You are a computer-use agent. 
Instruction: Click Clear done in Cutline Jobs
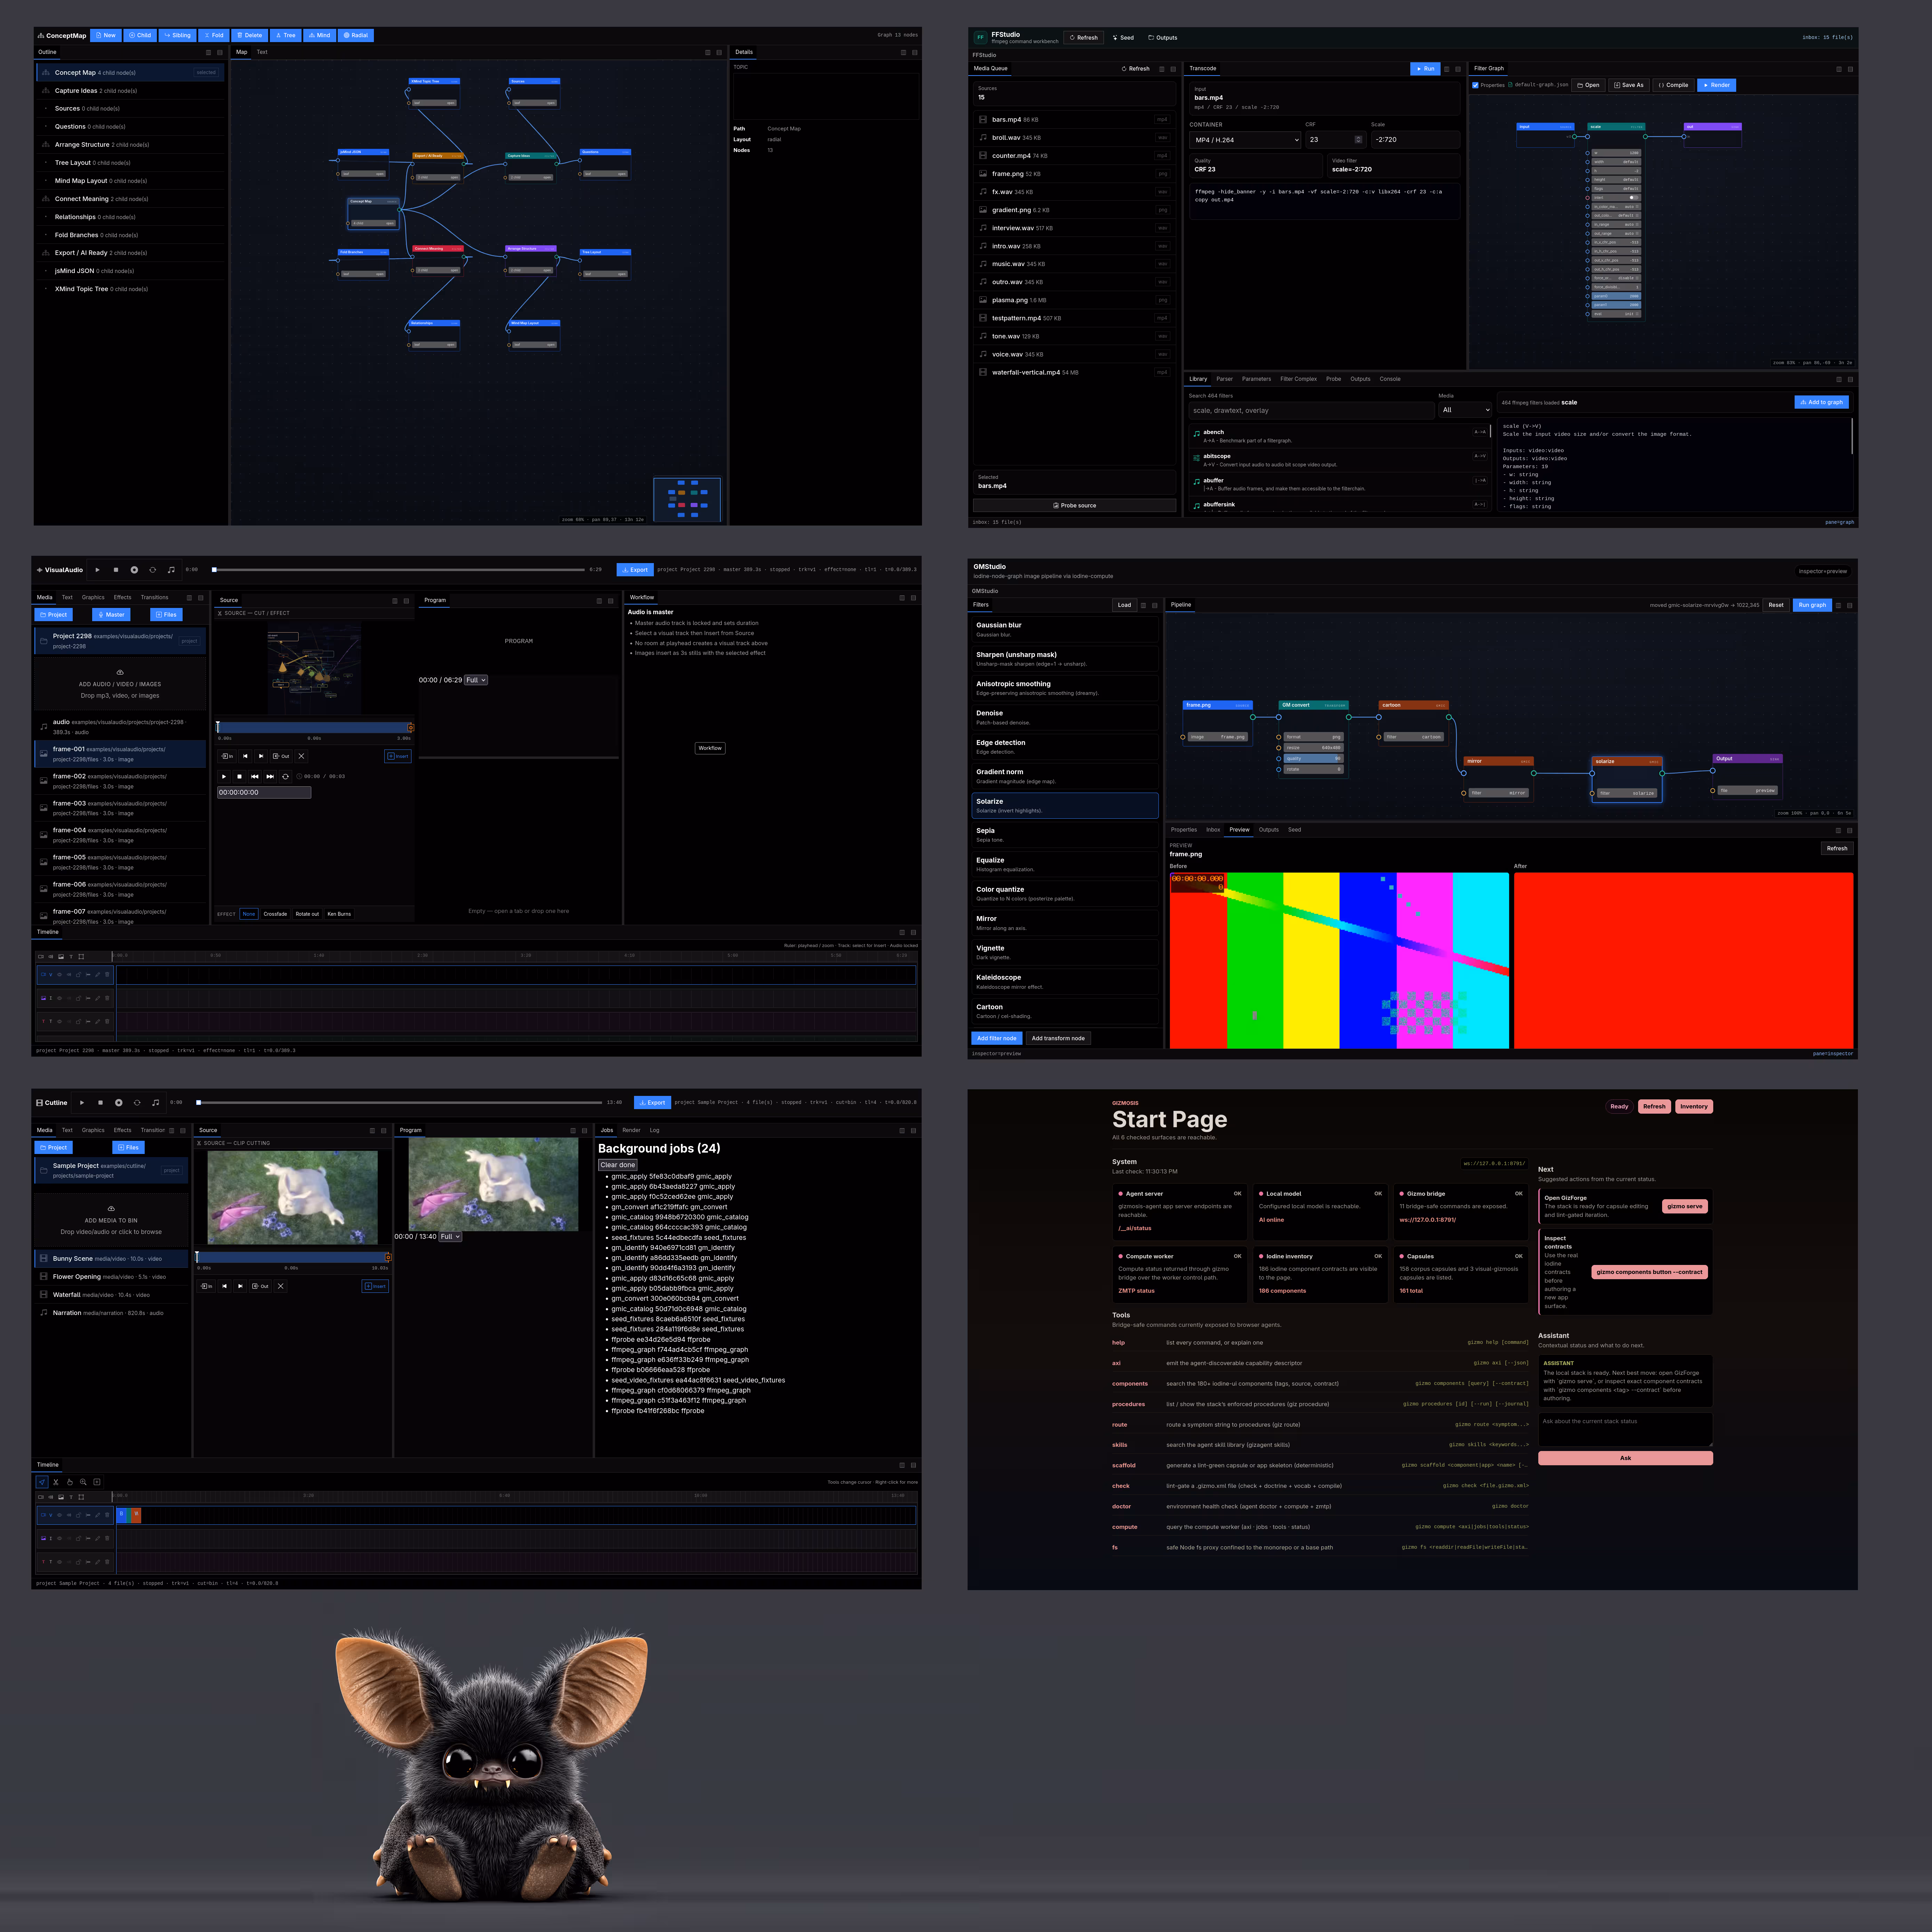[618, 1165]
